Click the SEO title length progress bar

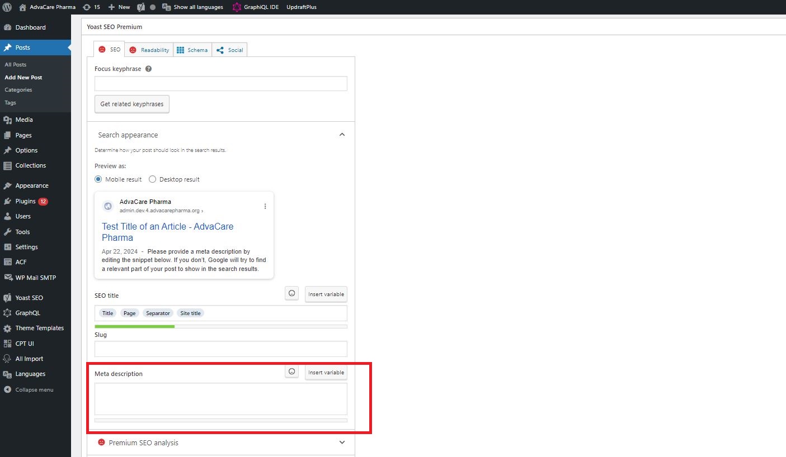[x=221, y=326]
